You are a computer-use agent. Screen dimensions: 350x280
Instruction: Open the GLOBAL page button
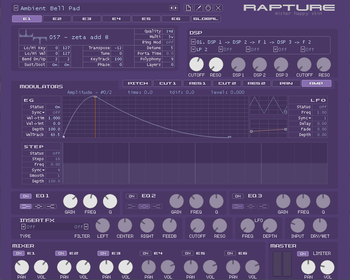(x=206, y=19)
